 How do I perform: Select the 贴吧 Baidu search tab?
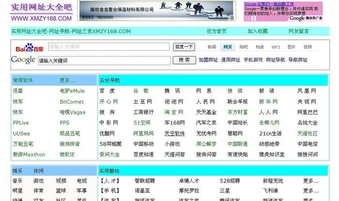coord(244,47)
